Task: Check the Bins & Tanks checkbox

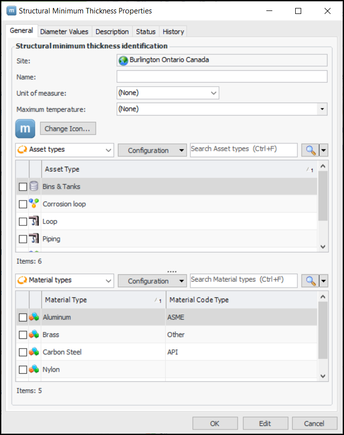Action: [23, 187]
